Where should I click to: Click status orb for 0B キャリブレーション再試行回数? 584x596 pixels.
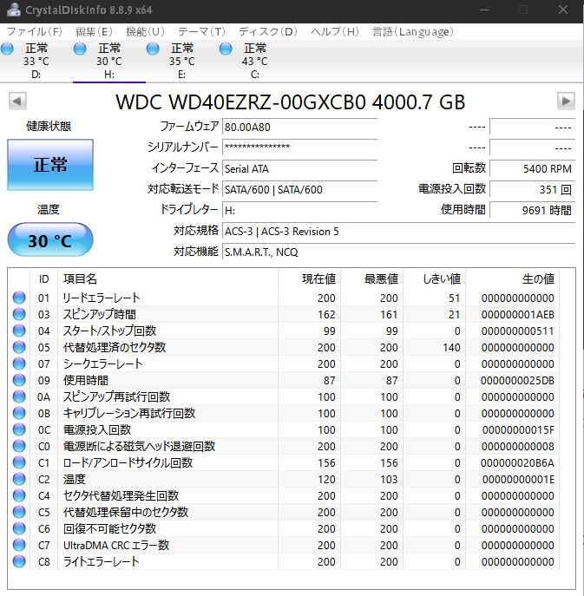(19, 413)
